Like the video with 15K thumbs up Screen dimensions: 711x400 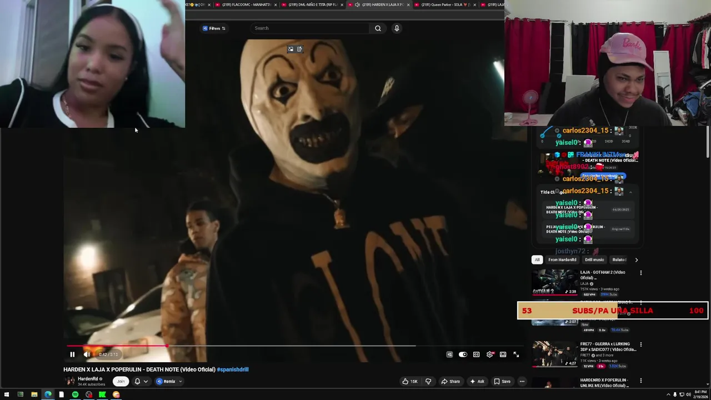pyautogui.click(x=410, y=381)
